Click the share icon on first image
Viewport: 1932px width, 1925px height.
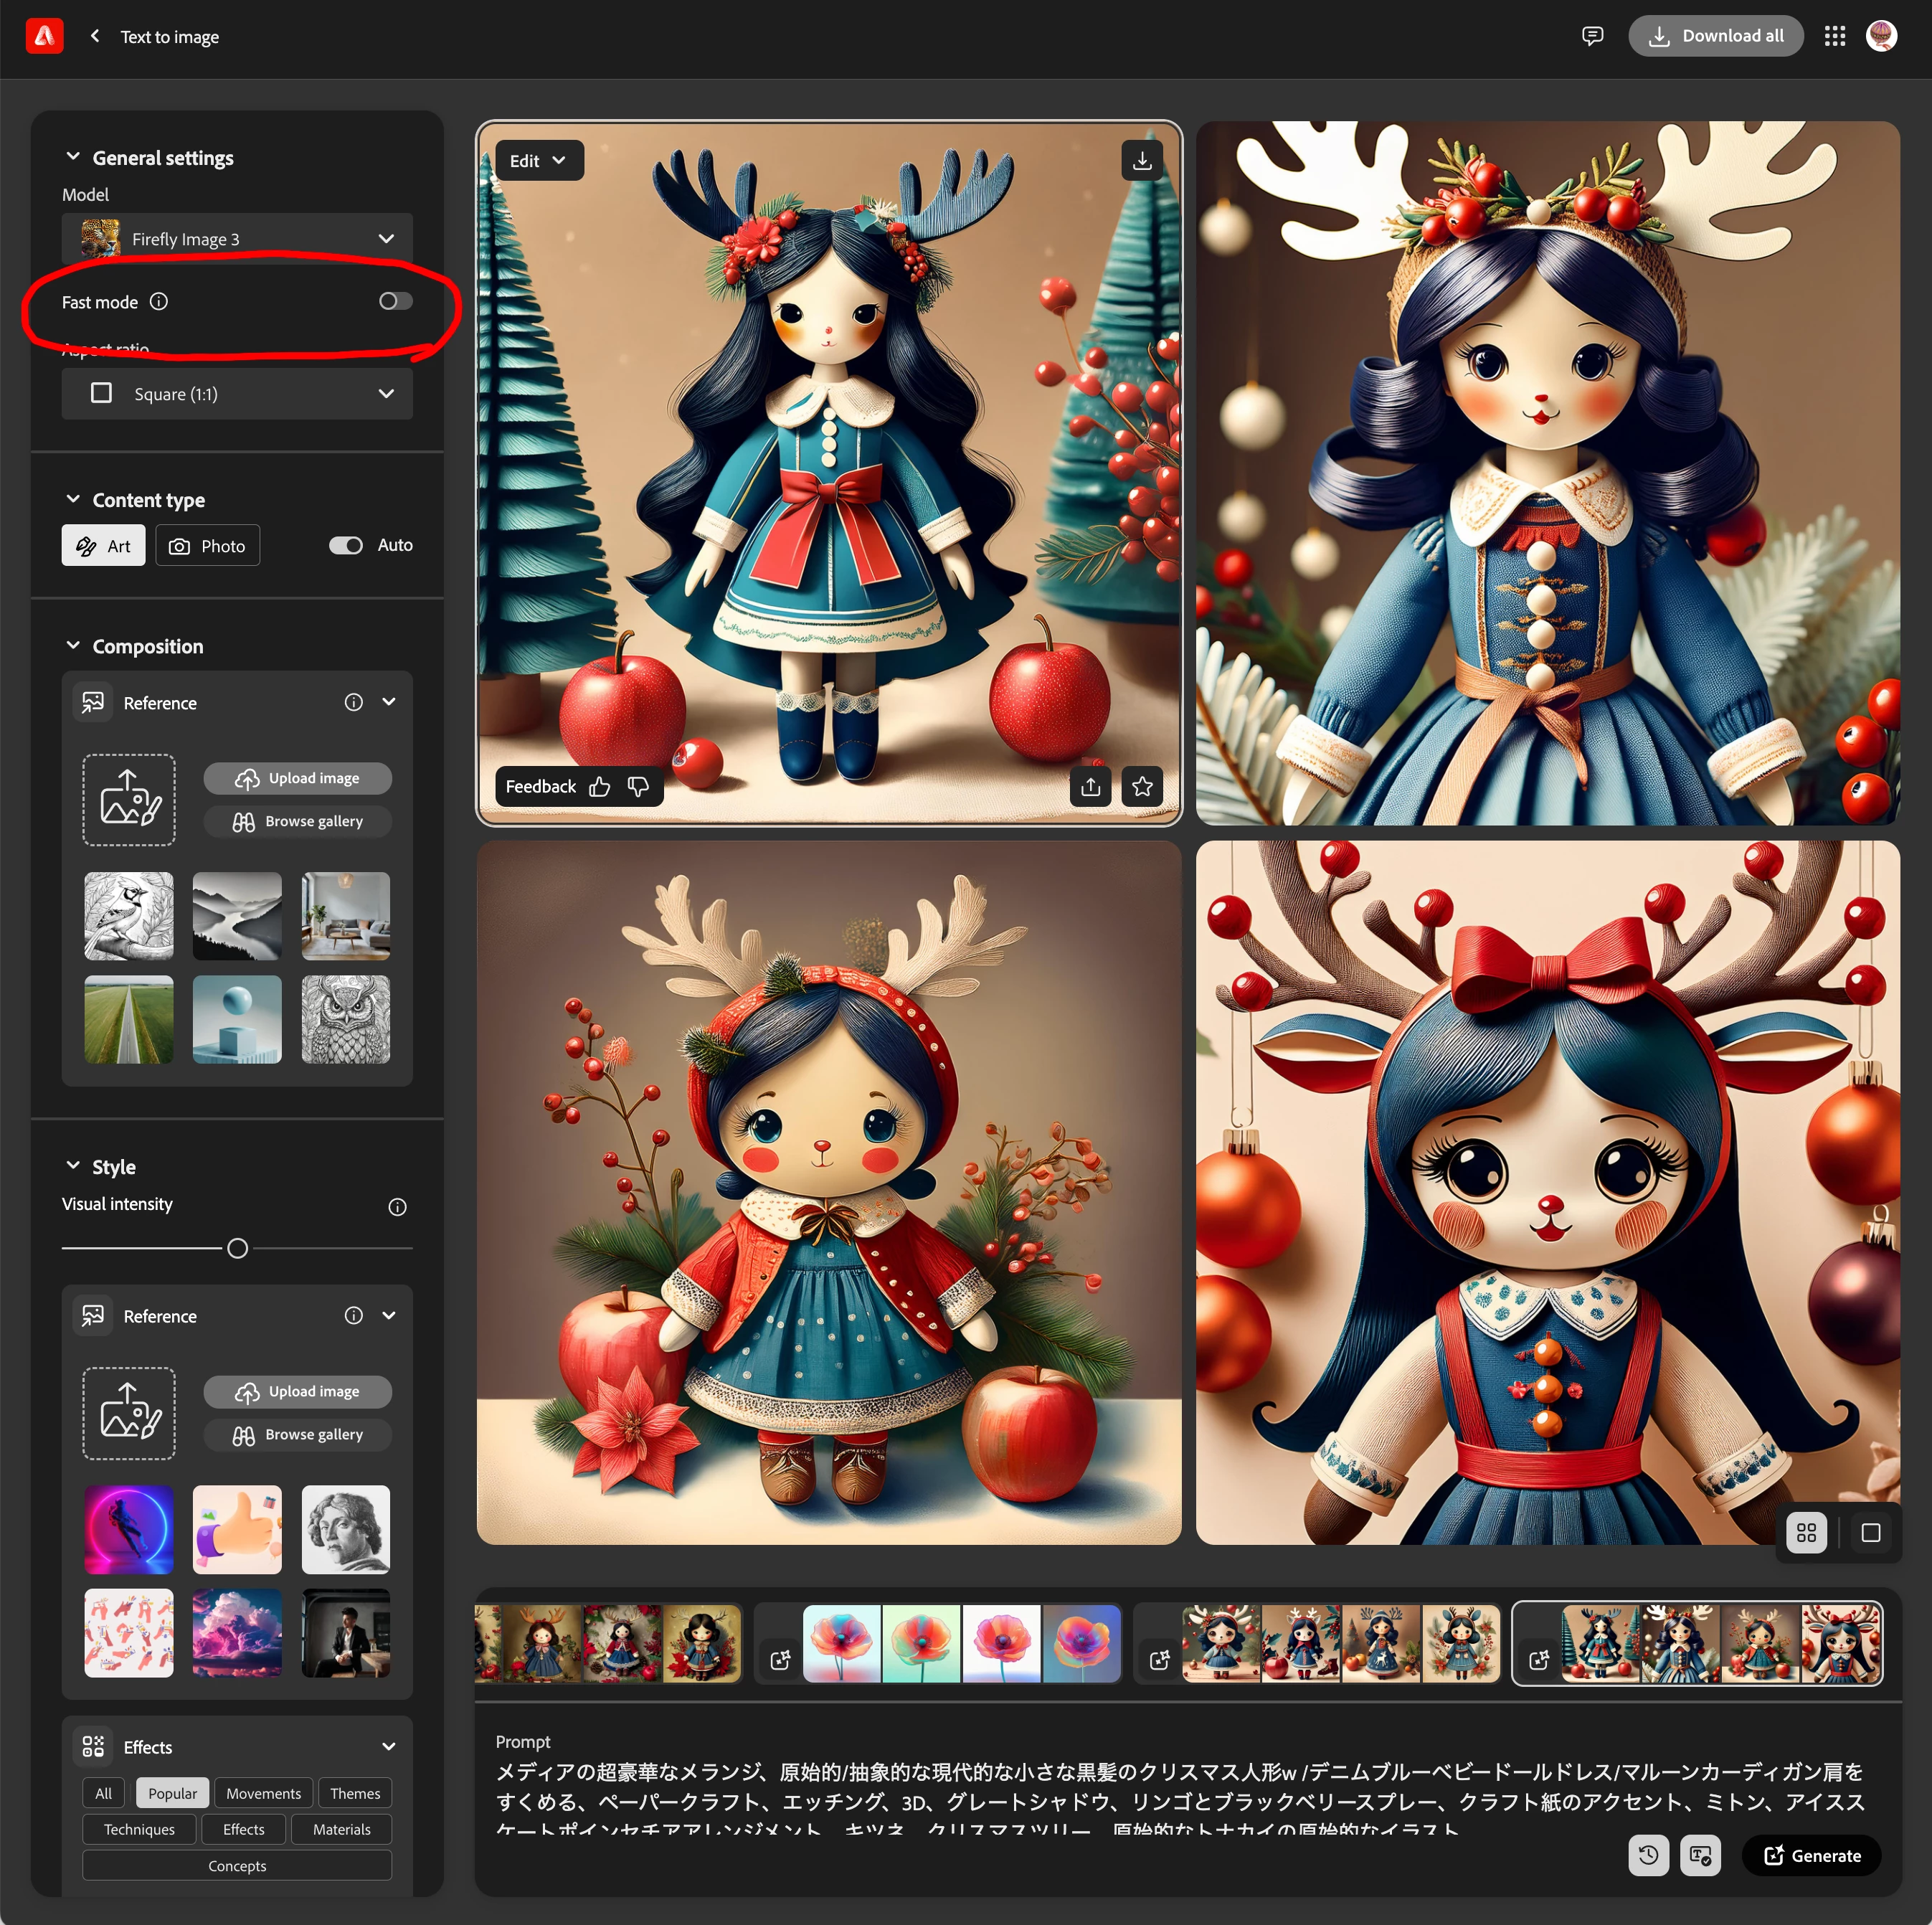[1090, 787]
